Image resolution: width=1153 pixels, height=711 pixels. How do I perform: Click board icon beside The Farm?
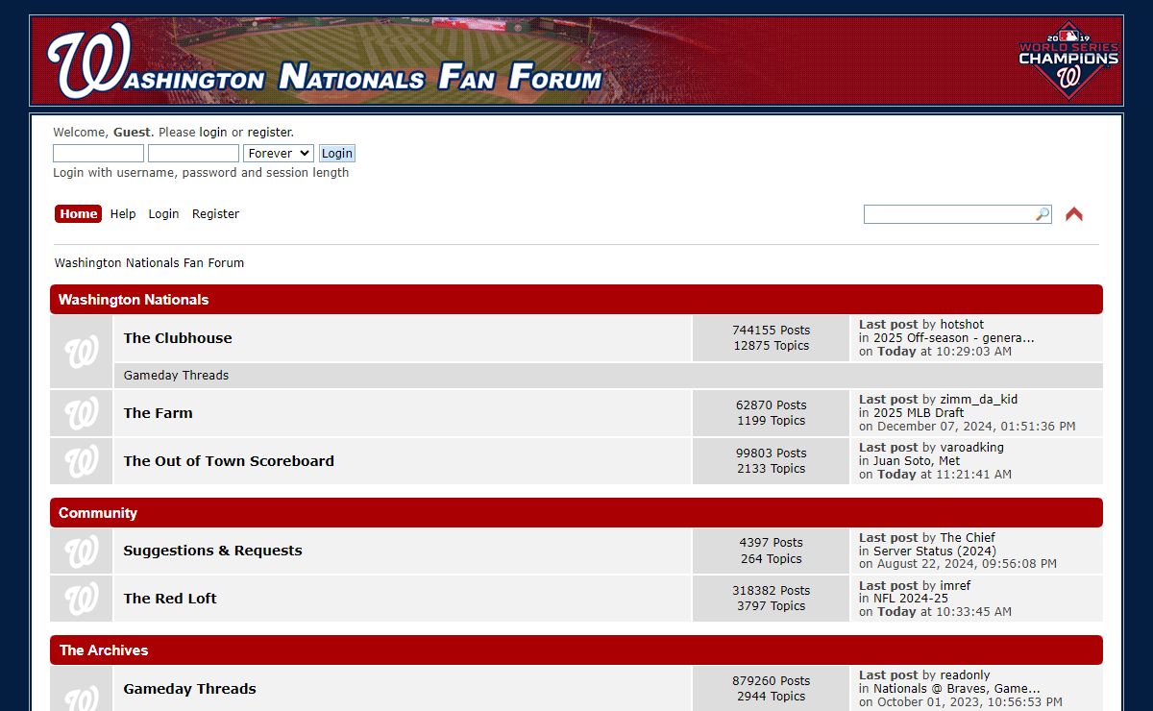coord(82,413)
